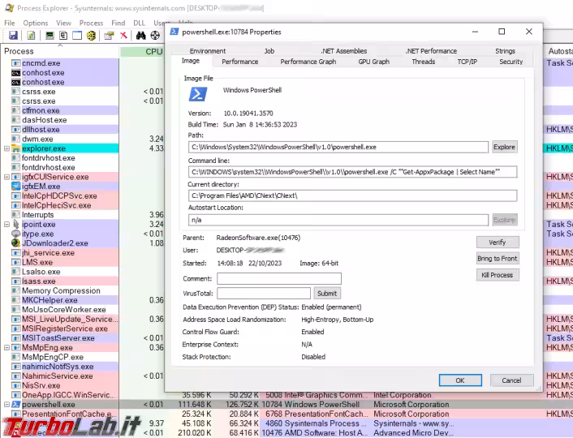The width and height of the screenshot is (573, 438).
Task: Click the JDownloader2.exe globe icon
Action: tap(15, 243)
